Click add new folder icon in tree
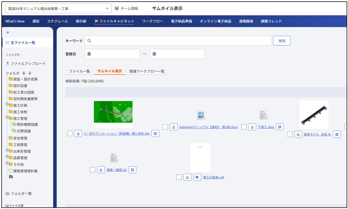The width and height of the screenshot is (348, 209). coord(11,177)
